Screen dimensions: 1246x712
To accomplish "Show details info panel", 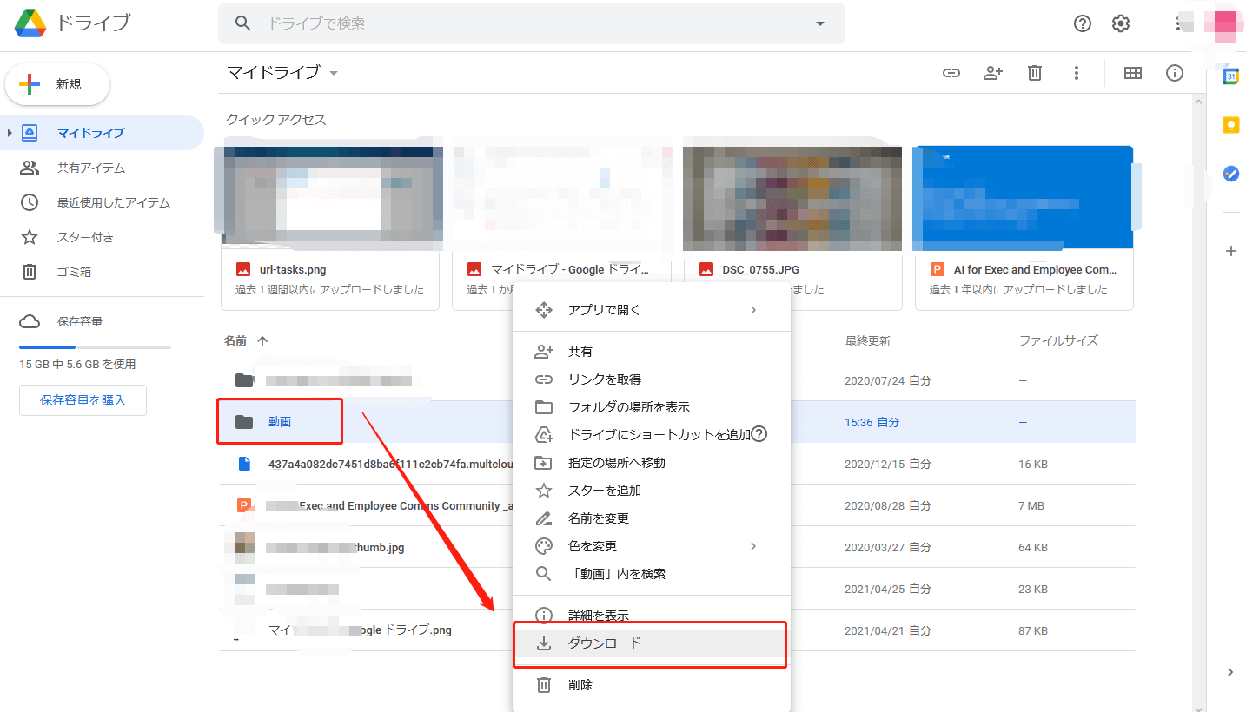I will click(x=1175, y=73).
